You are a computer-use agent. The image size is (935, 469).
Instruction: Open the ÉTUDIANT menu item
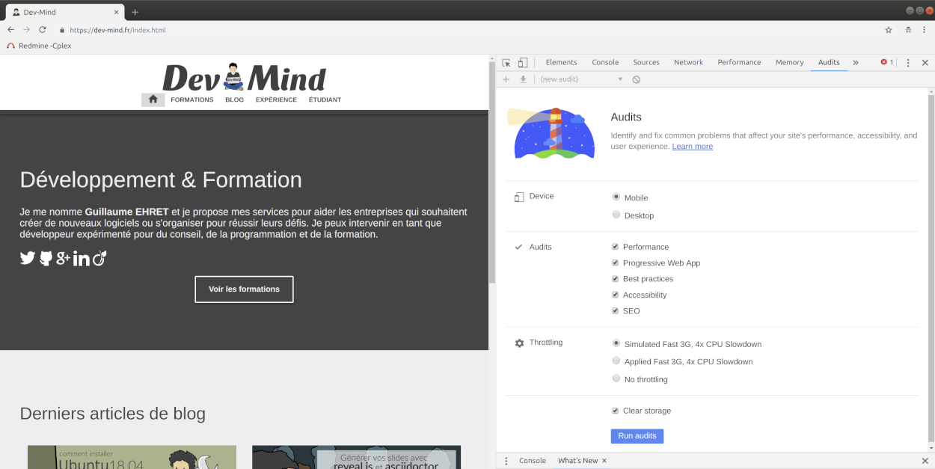pyautogui.click(x=325, y=99)
